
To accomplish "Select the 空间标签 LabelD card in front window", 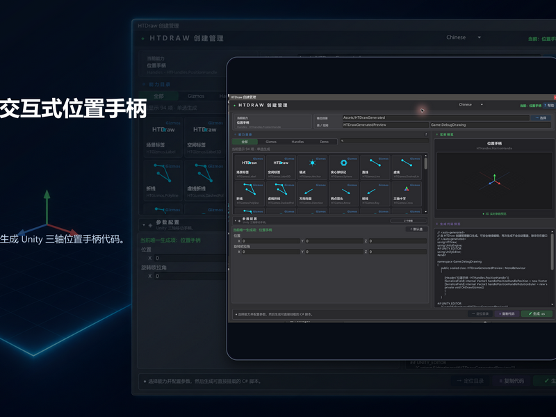I will 281,167.
